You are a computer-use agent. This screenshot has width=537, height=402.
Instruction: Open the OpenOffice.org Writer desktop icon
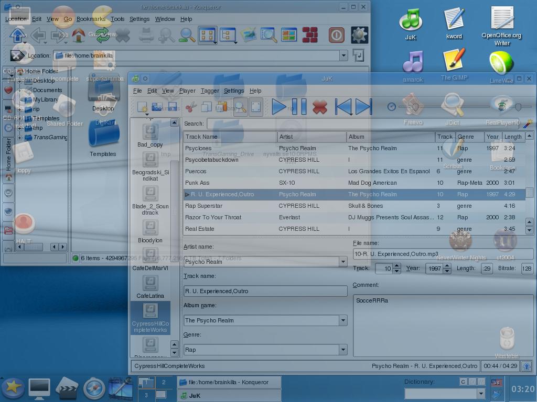[501, 26]
